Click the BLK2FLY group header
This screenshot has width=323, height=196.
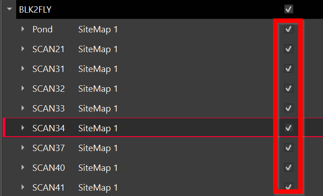[x=38, y=9]
